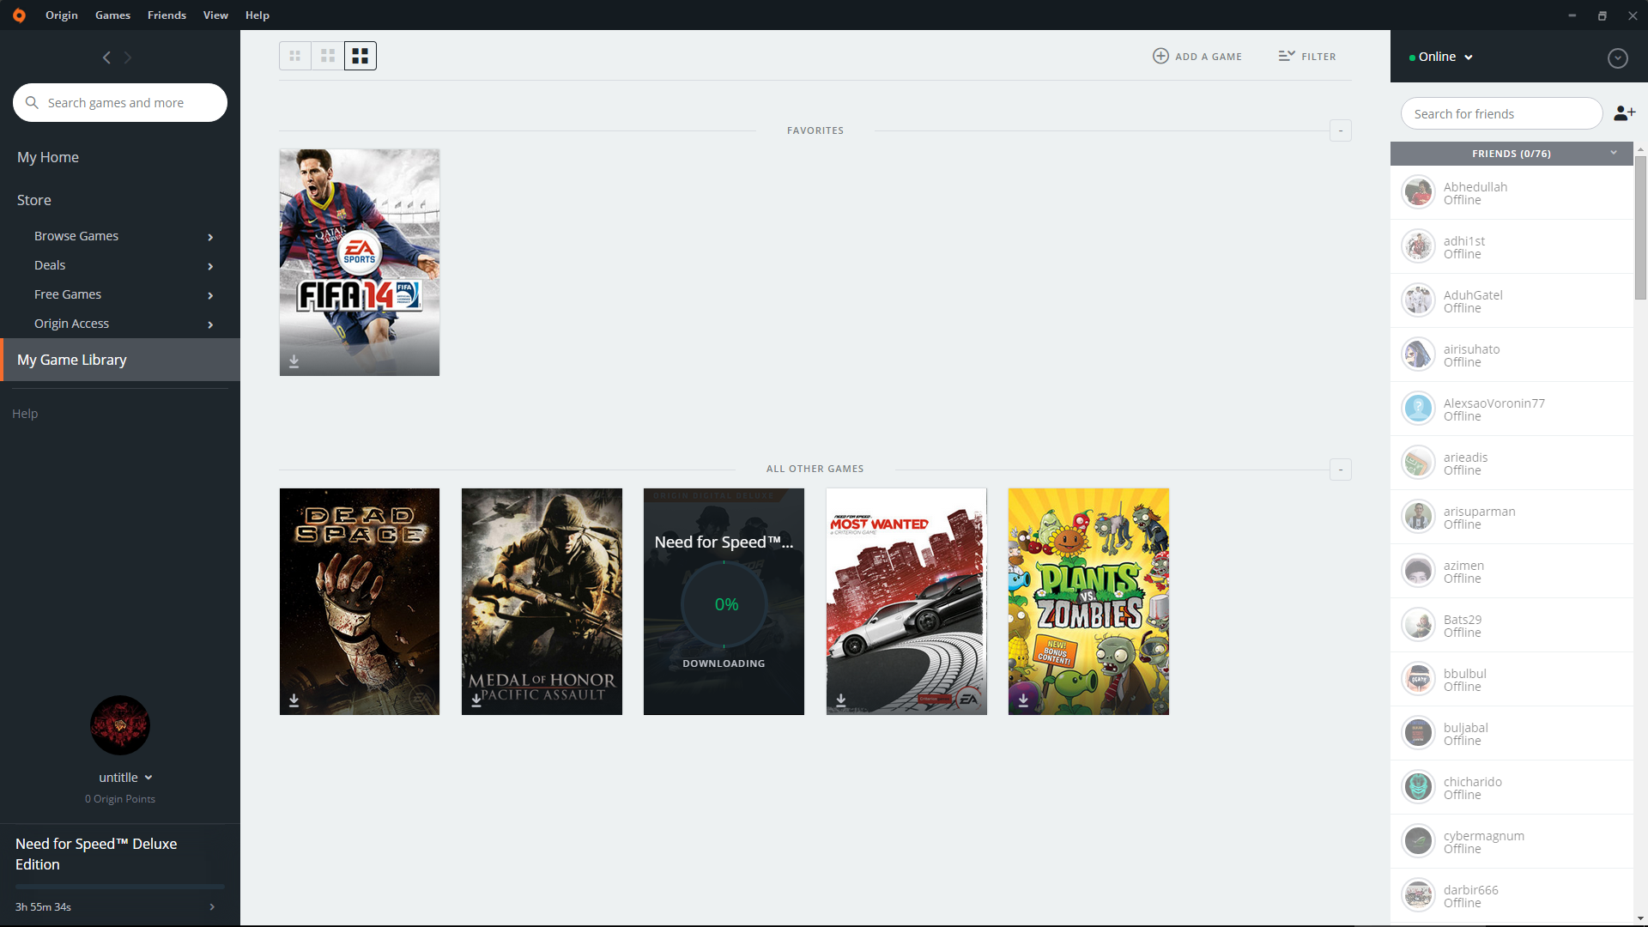This screenshot has height=927, width=1648.
Task: Click the Plants vs Zombies download icon
Action: (x=1023, y=700)
